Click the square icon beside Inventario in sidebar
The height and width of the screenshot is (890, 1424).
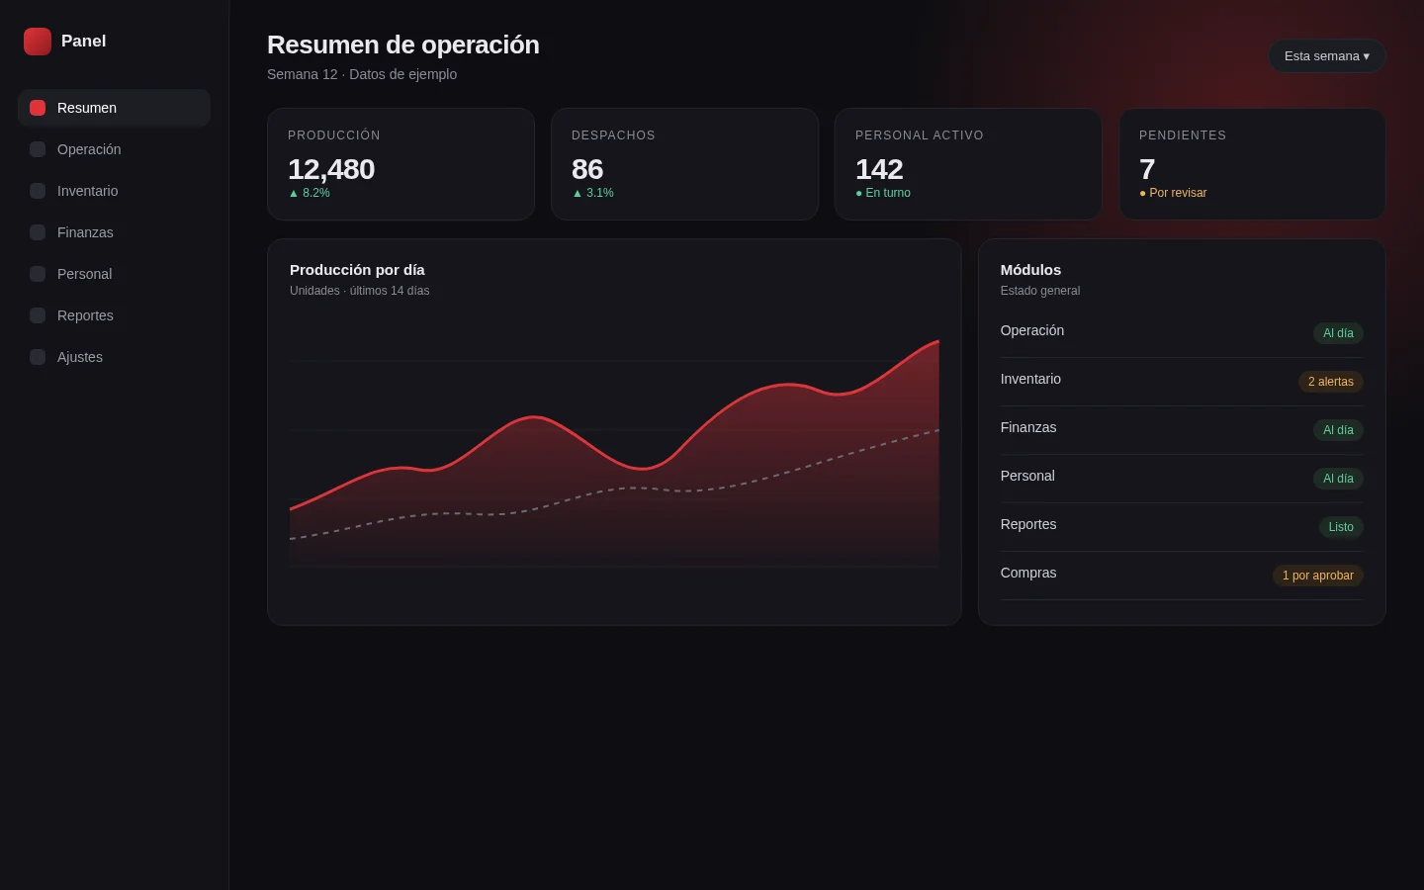click(38, 191)
